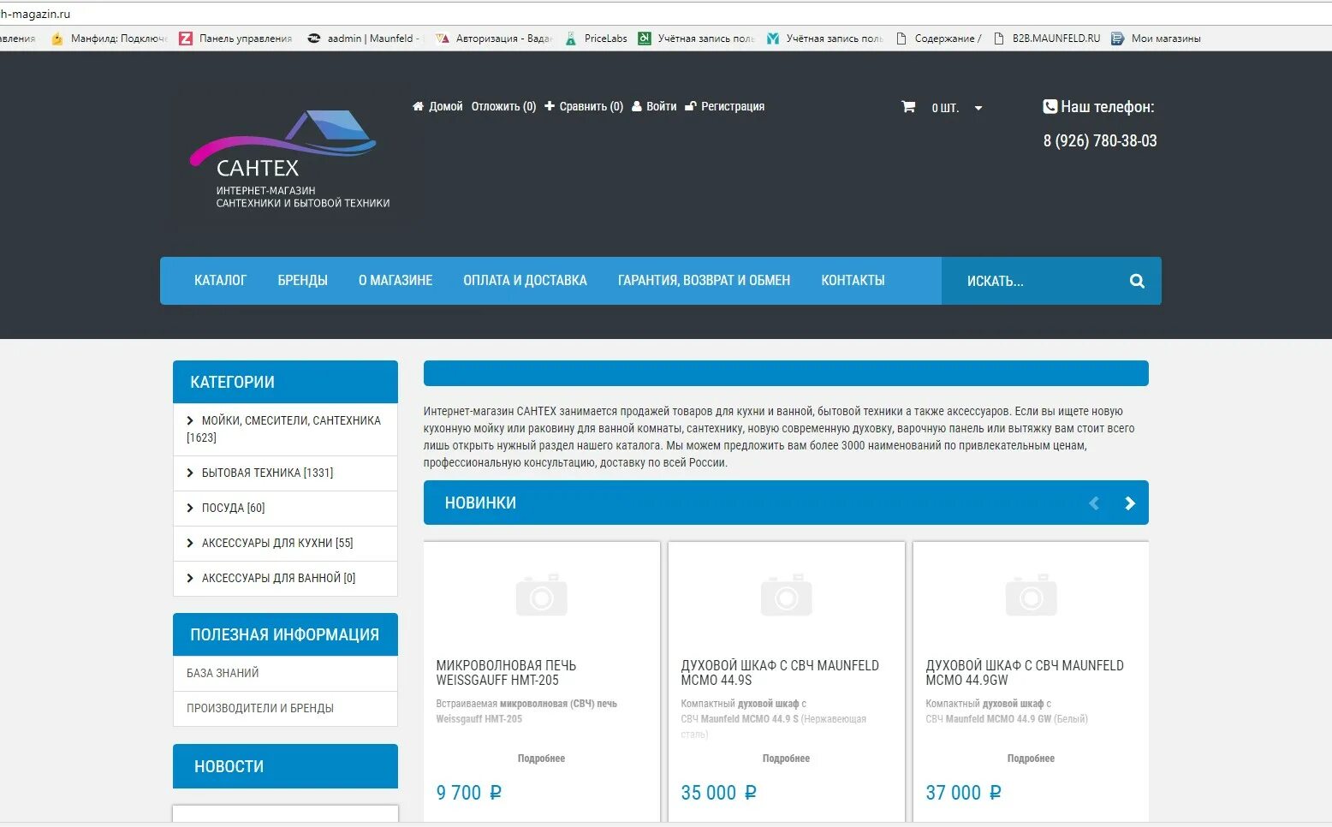
Task: Click phone number 8 (926) 780-38-03
Action: click(x=1100, y=141)
